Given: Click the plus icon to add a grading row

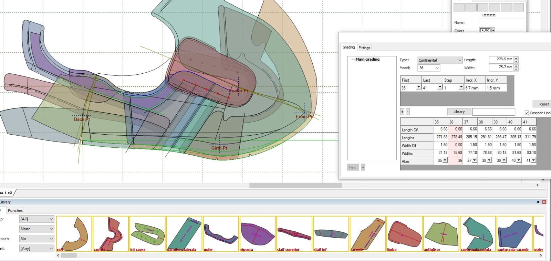Looking at the screenshot, I should [x=402, y=112].
